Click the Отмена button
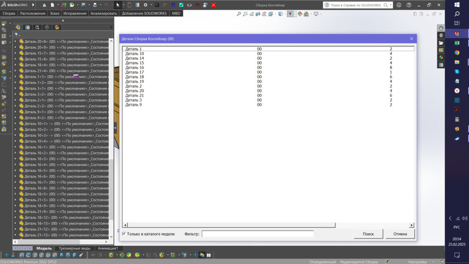Screen dimensions: 469x264 click(400, 234)
